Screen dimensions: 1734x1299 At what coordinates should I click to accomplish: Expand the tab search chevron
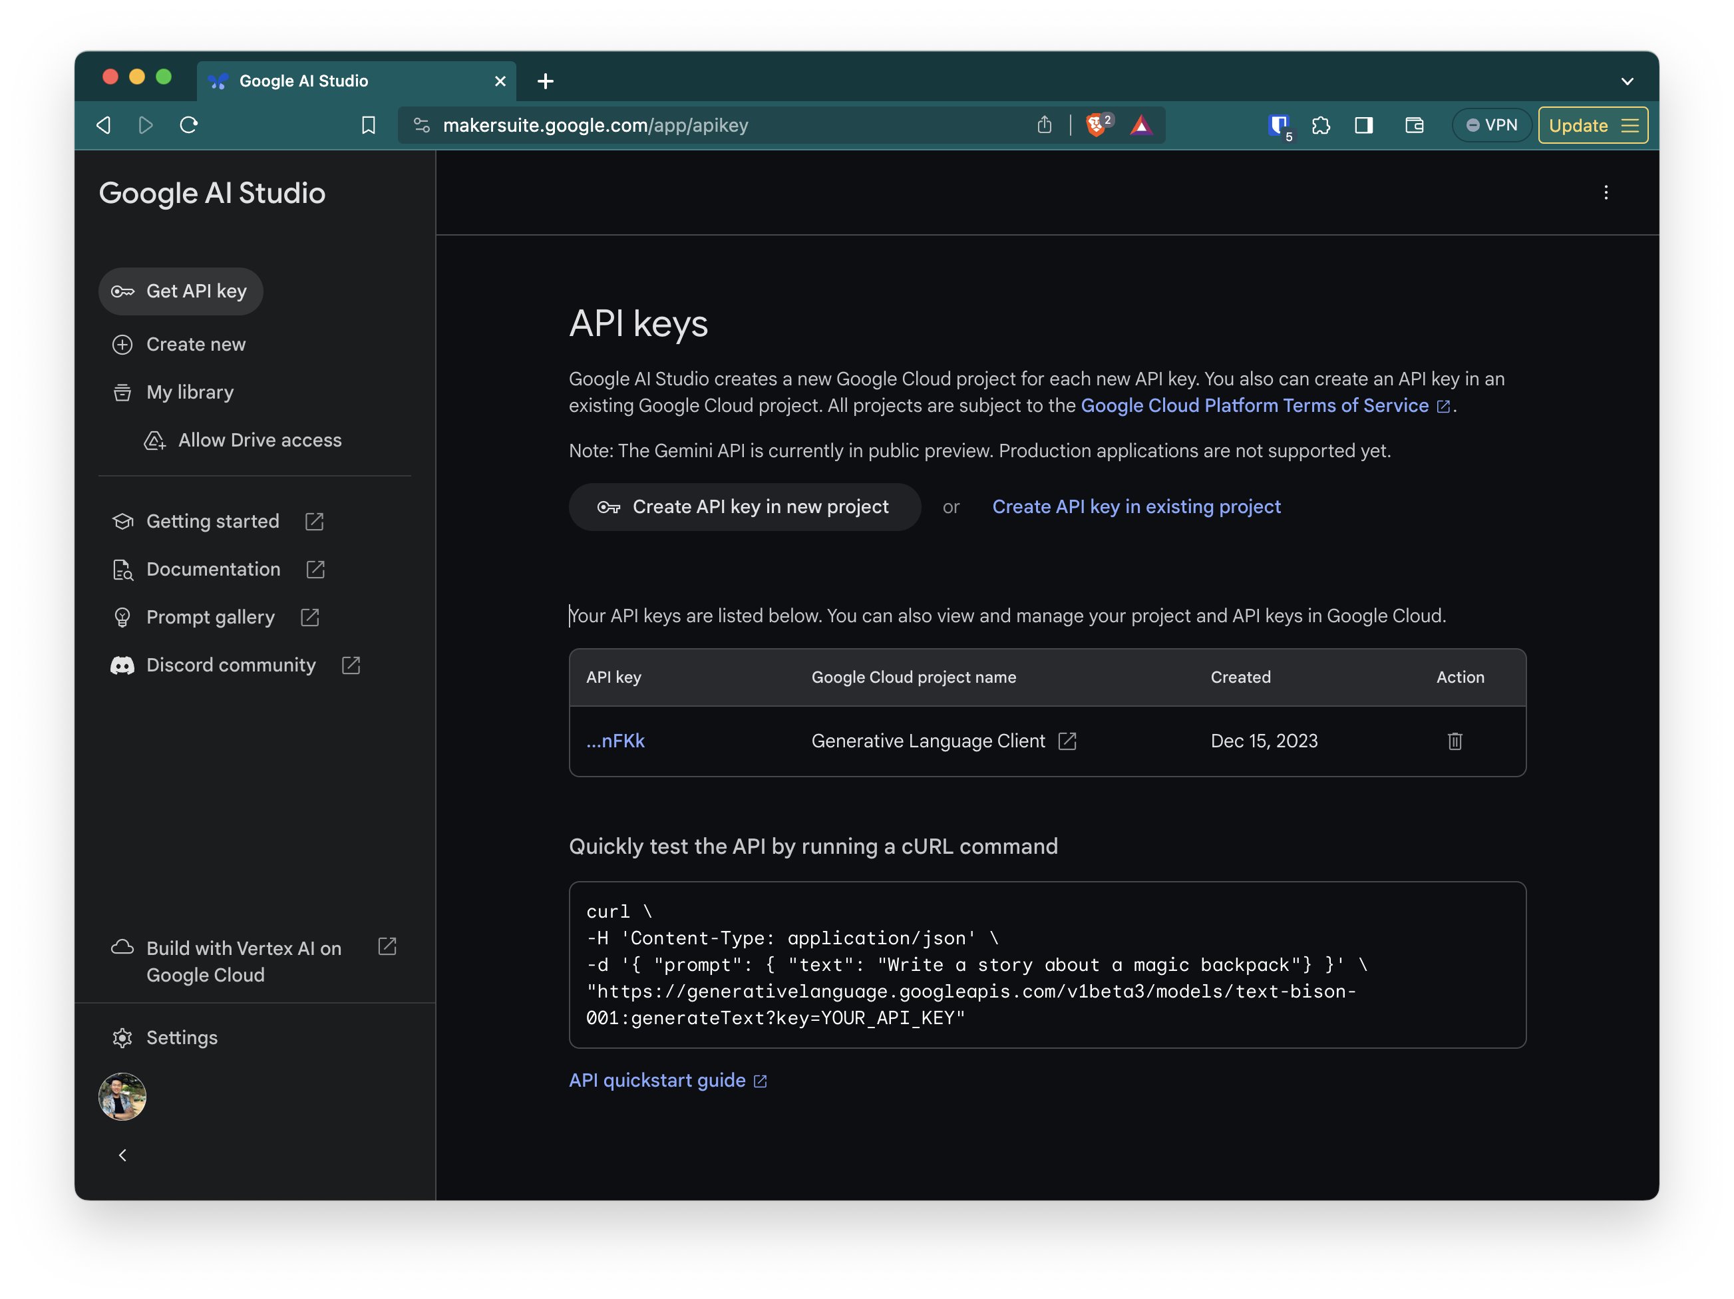[x=1628, y=82]
